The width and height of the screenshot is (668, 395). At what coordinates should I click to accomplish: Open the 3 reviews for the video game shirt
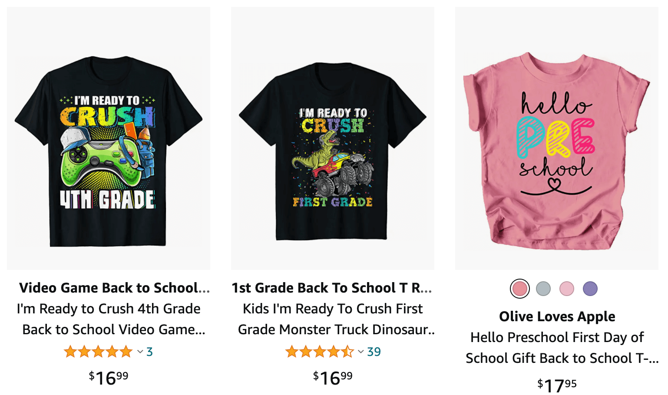[x=149, y=352]
